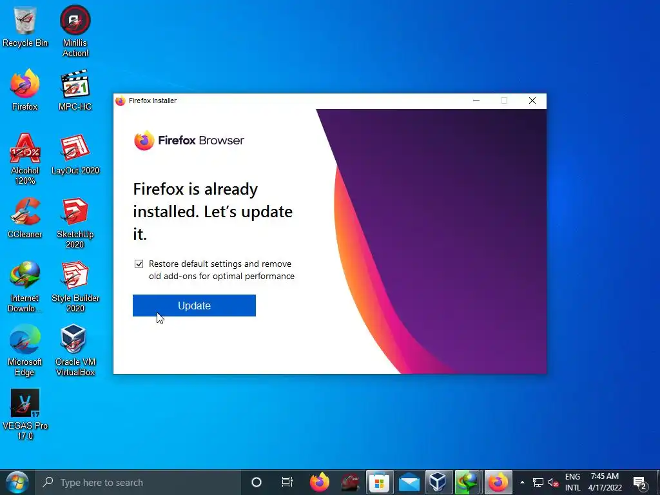The image size is (660, 495).
Task: Click the muted volume tray icon
Action: pos(553,482)
